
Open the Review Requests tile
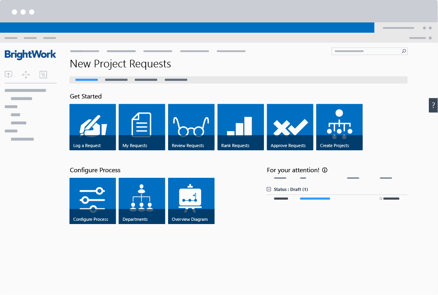[x=191, y=127]
